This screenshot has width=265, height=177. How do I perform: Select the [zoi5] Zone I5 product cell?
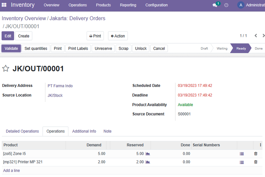34,154
